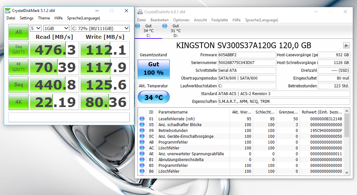The width and height of the screenshot is (357, 195).
Task: Click the Übertragungsmodus field SATA/600
Action: pos(247,78)
